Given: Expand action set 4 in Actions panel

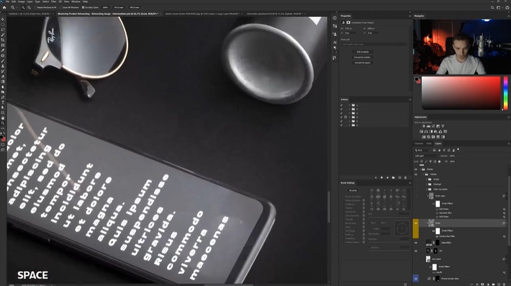Looking at the screenshot, I should pos(349,117).
